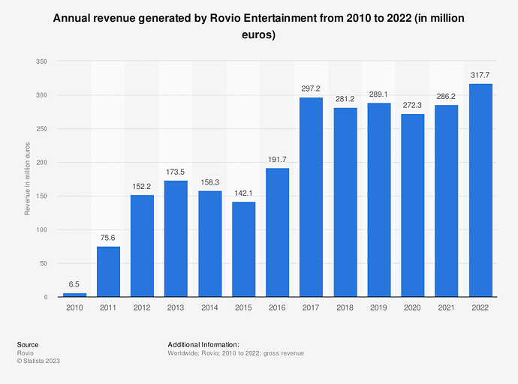Click the © Statista 2023 text
The height and width of the screenshot is (384, 518).
(38, 361)
